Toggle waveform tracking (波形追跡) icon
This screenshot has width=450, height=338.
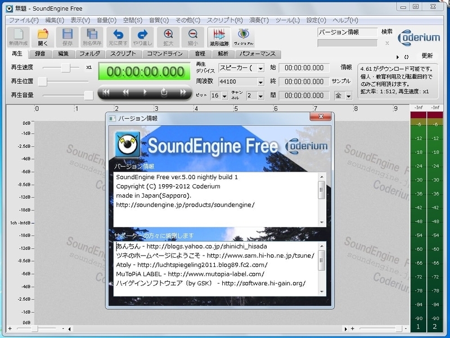(219, 37)
